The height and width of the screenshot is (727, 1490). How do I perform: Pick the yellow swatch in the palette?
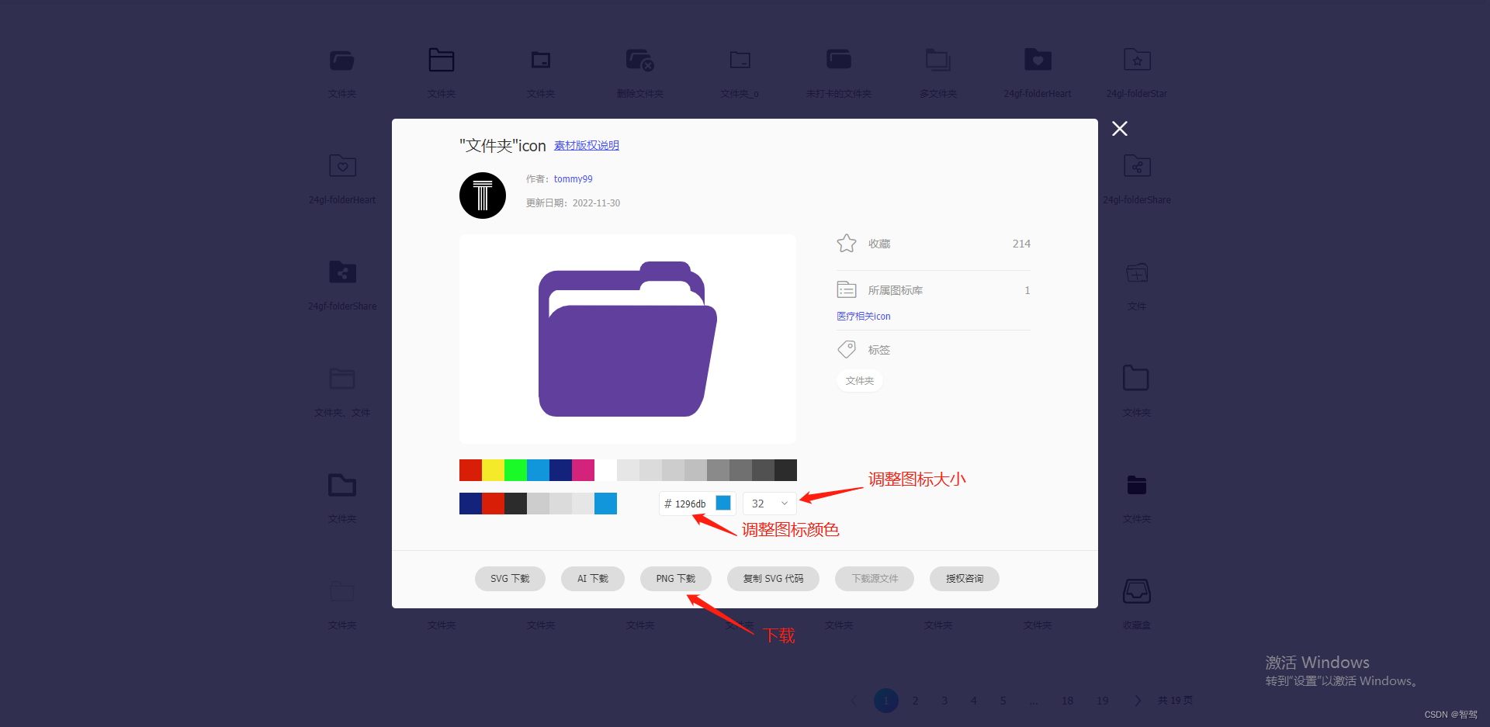point(493,470)
